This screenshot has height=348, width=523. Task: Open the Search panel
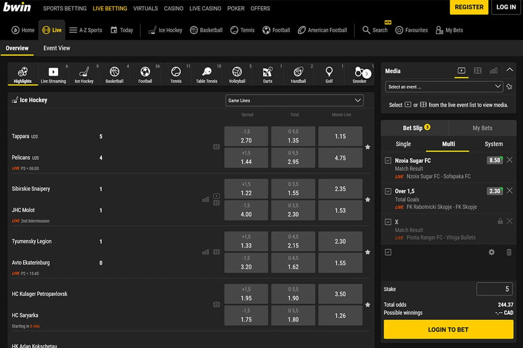point(375,30)
